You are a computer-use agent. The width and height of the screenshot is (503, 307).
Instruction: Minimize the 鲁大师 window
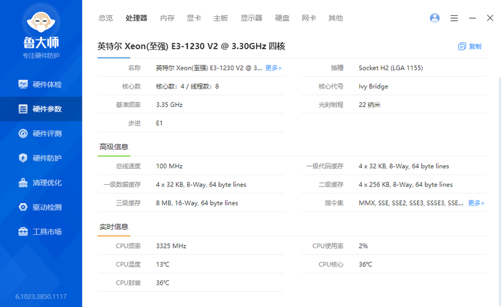(x=472, y=18)
